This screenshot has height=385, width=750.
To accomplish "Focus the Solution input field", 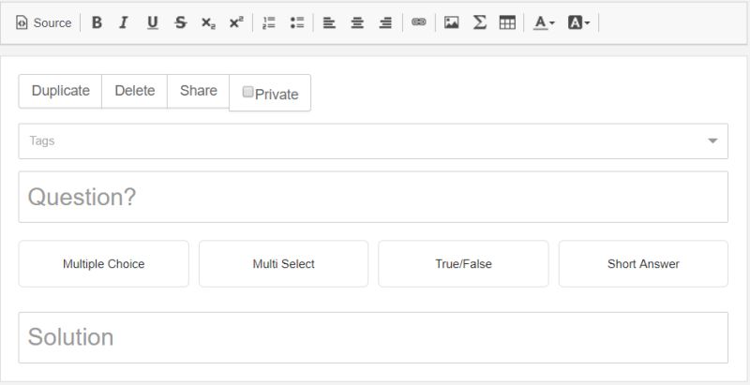I will [x=373, y=337].
